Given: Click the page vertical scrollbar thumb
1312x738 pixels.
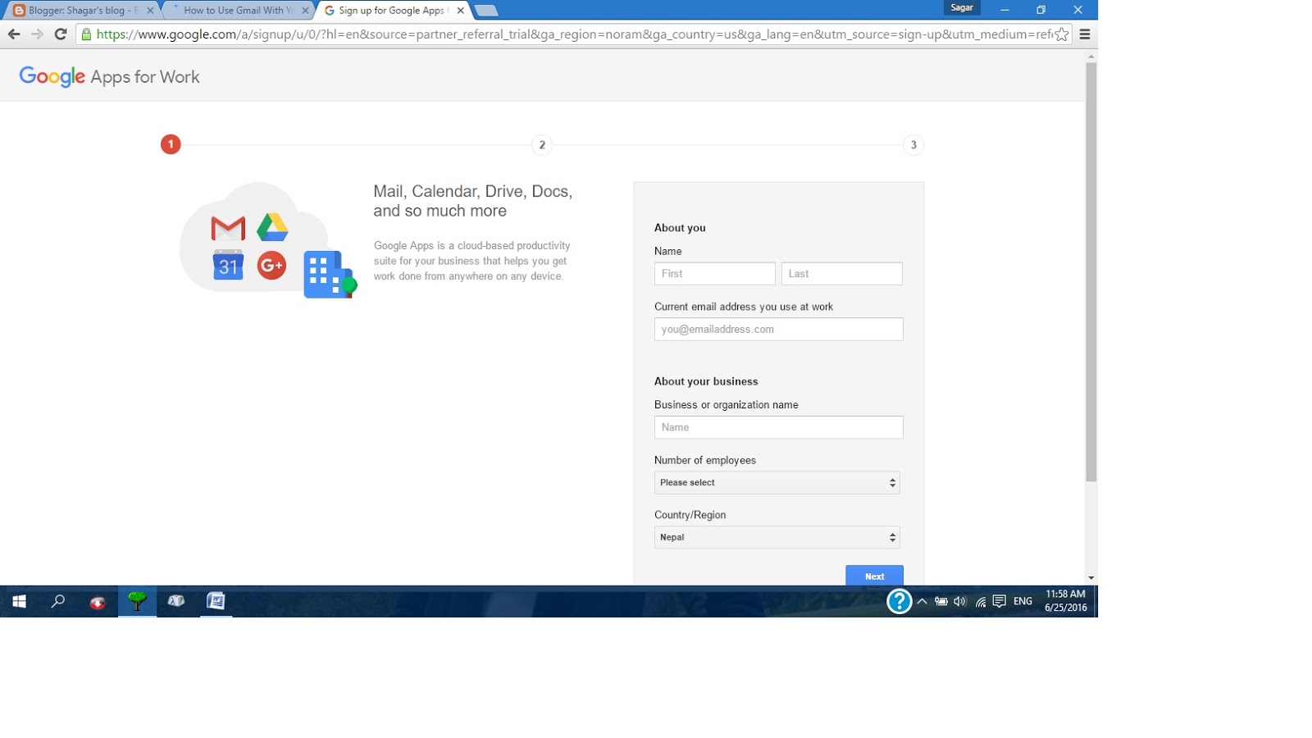Looking at the screenshot, I should click(1091, 272).
